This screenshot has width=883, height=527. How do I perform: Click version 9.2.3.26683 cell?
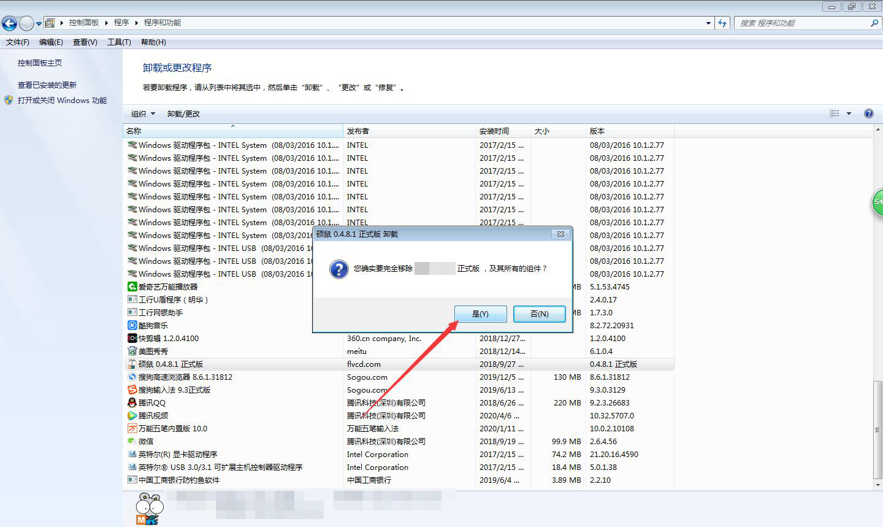click(x=610, y=403)
